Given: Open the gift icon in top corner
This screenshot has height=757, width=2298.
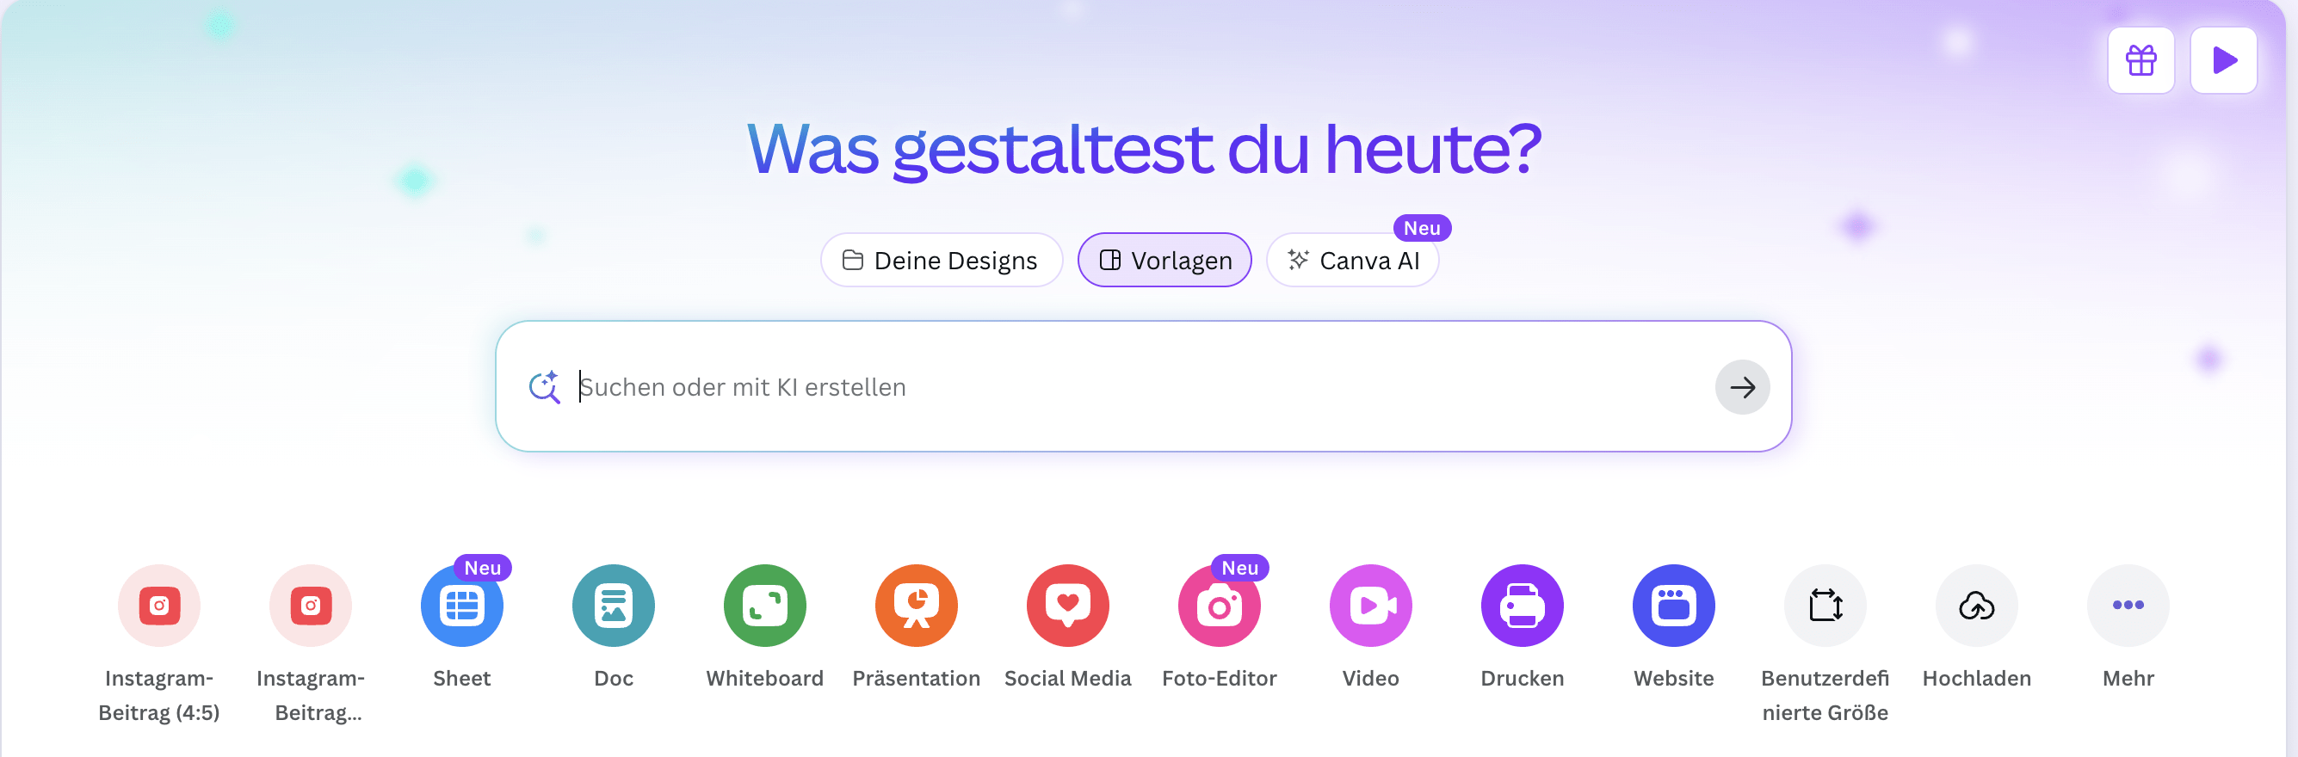Looking at the screenshot, I should point(2140,60).
